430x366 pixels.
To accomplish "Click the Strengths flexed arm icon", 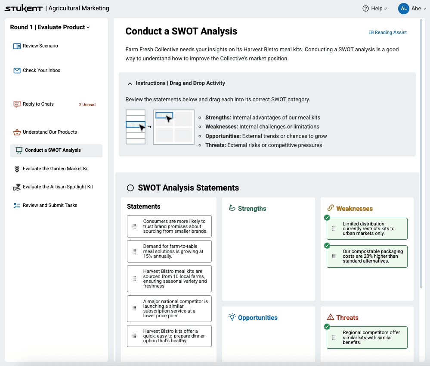I will [232, 208].
